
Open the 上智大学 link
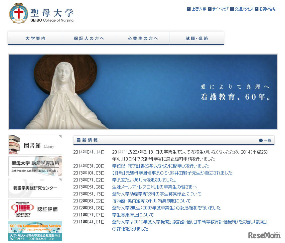(x=199, y=9)
